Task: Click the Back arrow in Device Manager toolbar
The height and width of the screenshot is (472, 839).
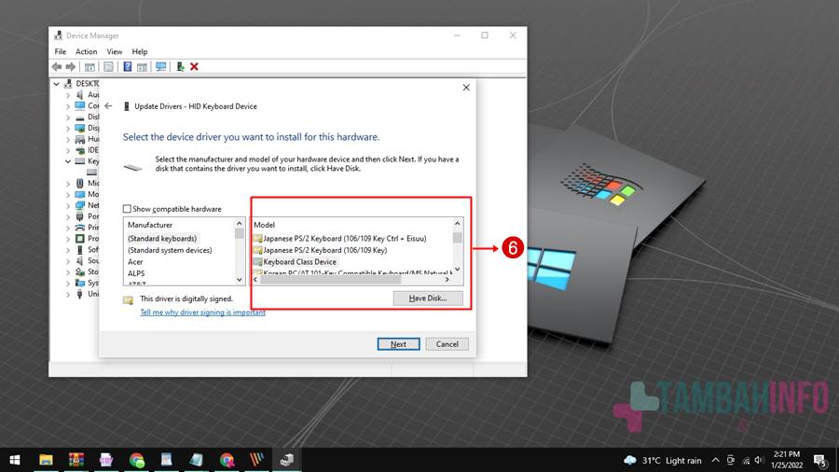Action: point(57,67)
